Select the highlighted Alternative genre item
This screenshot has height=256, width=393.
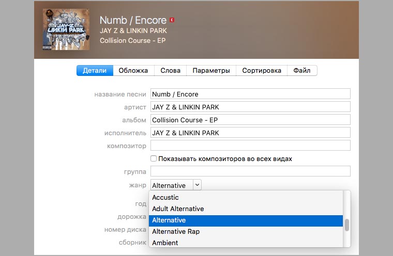[246, 220]
